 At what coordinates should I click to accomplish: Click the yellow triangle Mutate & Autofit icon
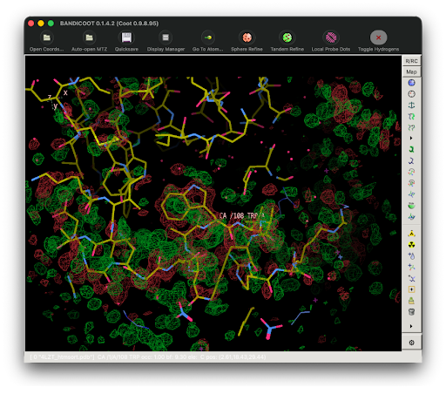tap(411, 234)
